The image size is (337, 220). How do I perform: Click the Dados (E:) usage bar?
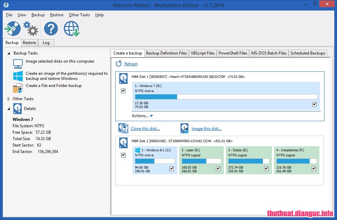pyautogui.click(x=249, y=161)
